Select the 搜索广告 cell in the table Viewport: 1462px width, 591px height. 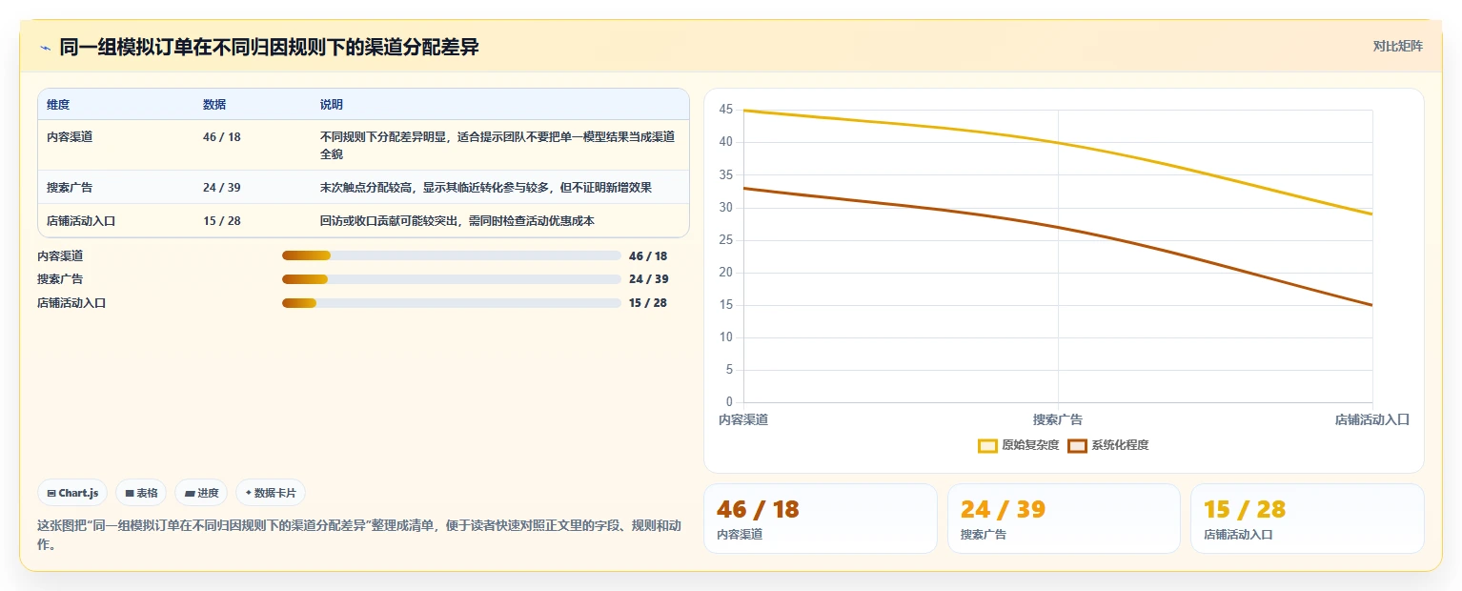(70, 187)
